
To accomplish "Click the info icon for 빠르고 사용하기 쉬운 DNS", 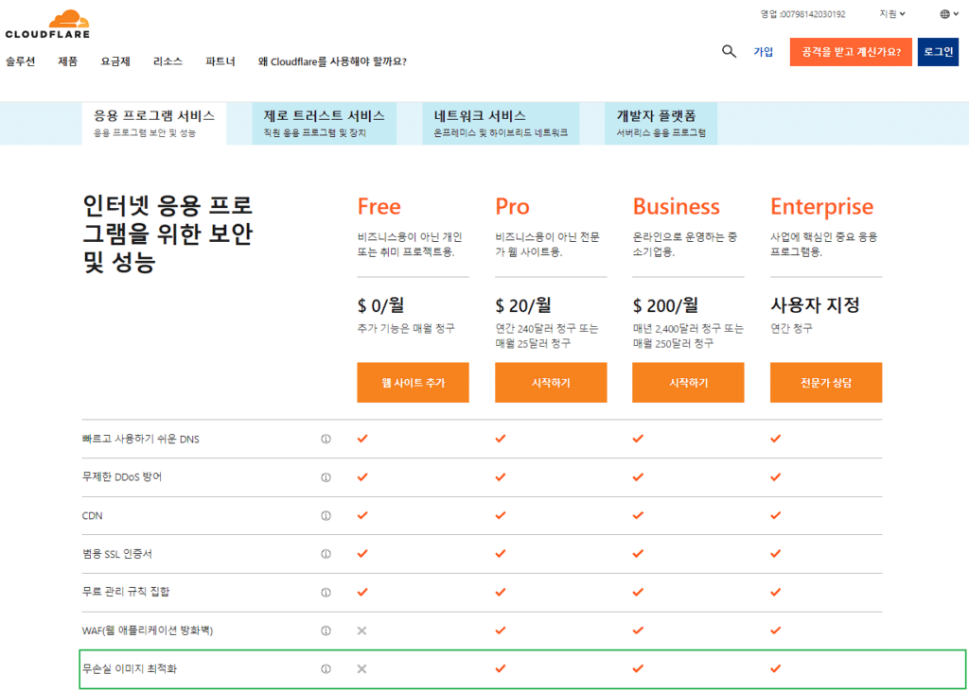I will pyautogui.click(x=326, y=439).
